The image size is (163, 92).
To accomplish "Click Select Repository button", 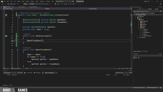I will [x=153, y=88].
